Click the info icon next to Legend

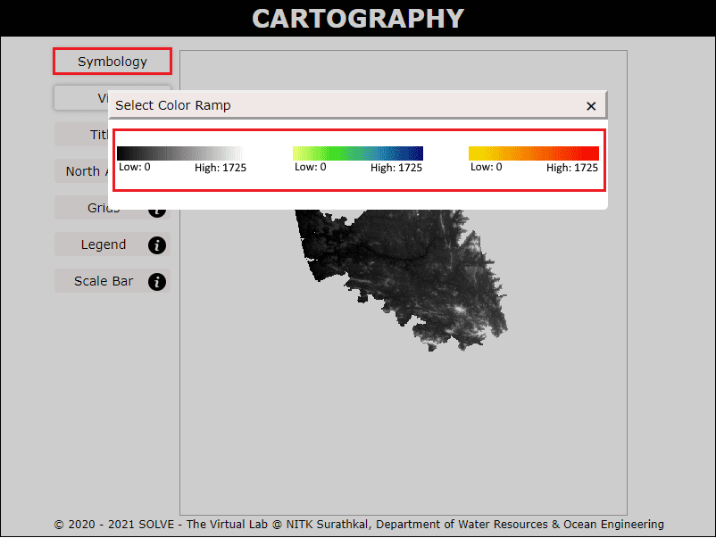click(157, 244)
